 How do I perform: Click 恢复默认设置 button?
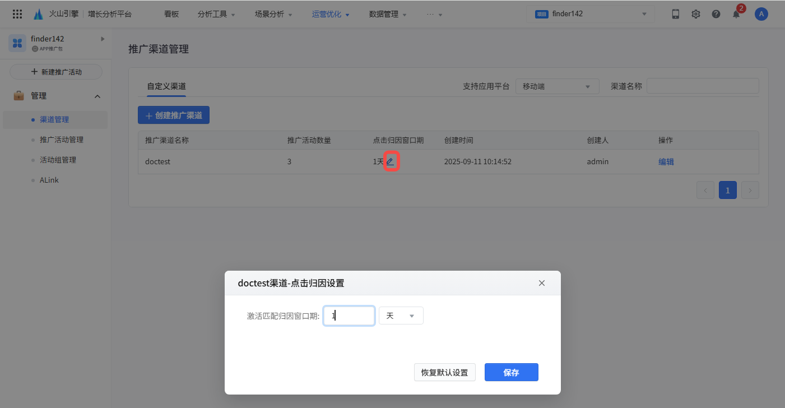pos(445,372)
